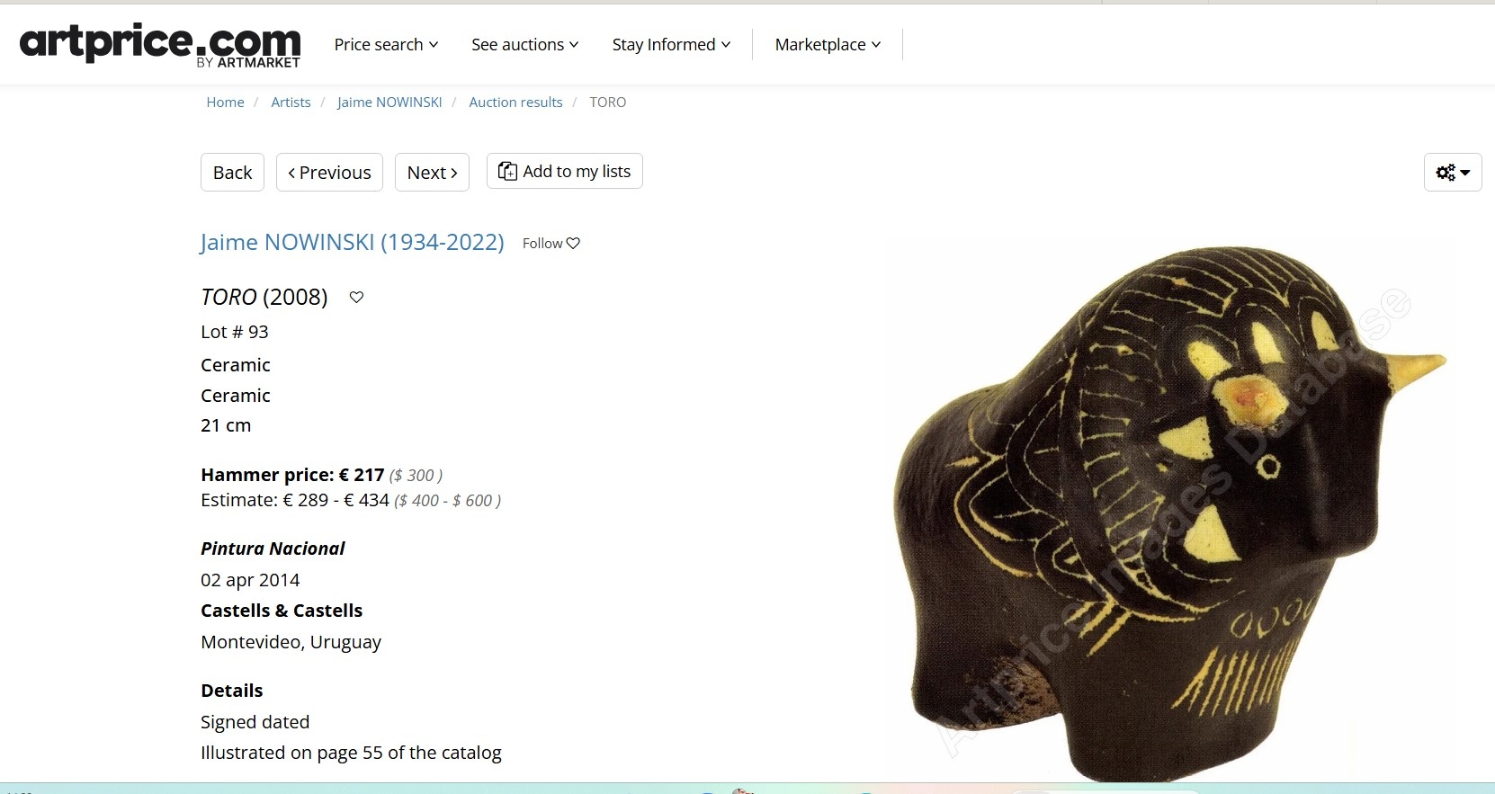
Task: Open the Home breadcrumb link
Action: pyautogui.click(x=225, y=103)
